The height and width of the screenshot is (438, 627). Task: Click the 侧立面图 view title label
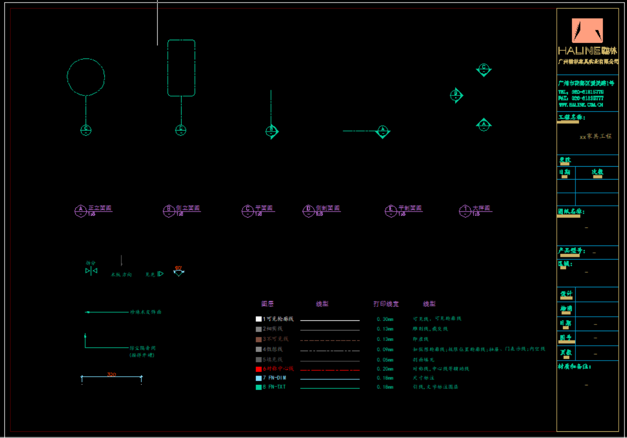click(x=188, y=208)
